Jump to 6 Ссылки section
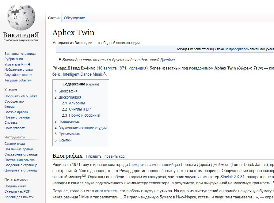The image size is (274, 203). click(x=63, y=140)
